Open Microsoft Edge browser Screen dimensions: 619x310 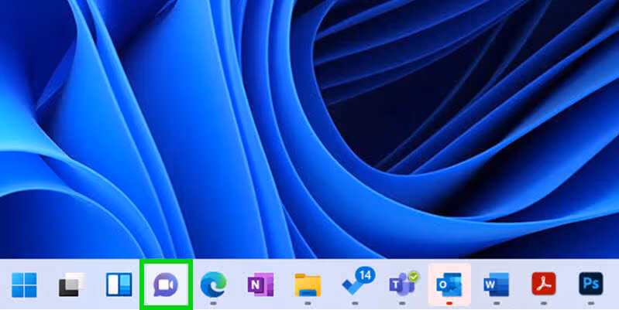pos(213,284)
